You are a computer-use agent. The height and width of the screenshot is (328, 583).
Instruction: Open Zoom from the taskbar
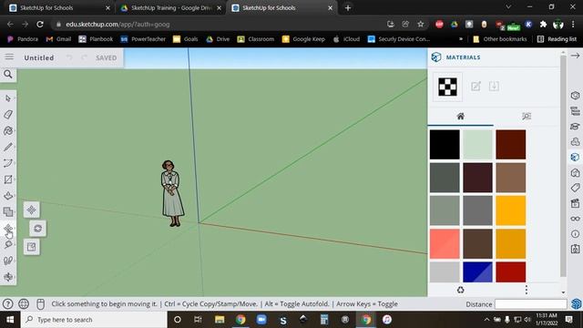click(x=261, y=320)
